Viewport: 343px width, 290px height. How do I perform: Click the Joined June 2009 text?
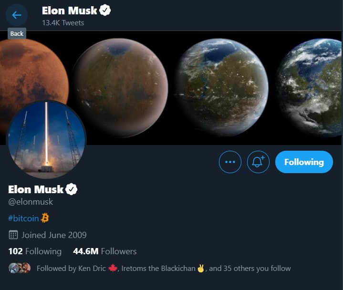coord(54,235)
